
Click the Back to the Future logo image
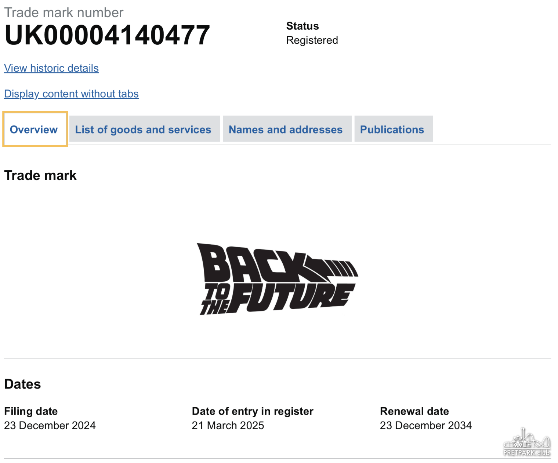tap(277, 279)
